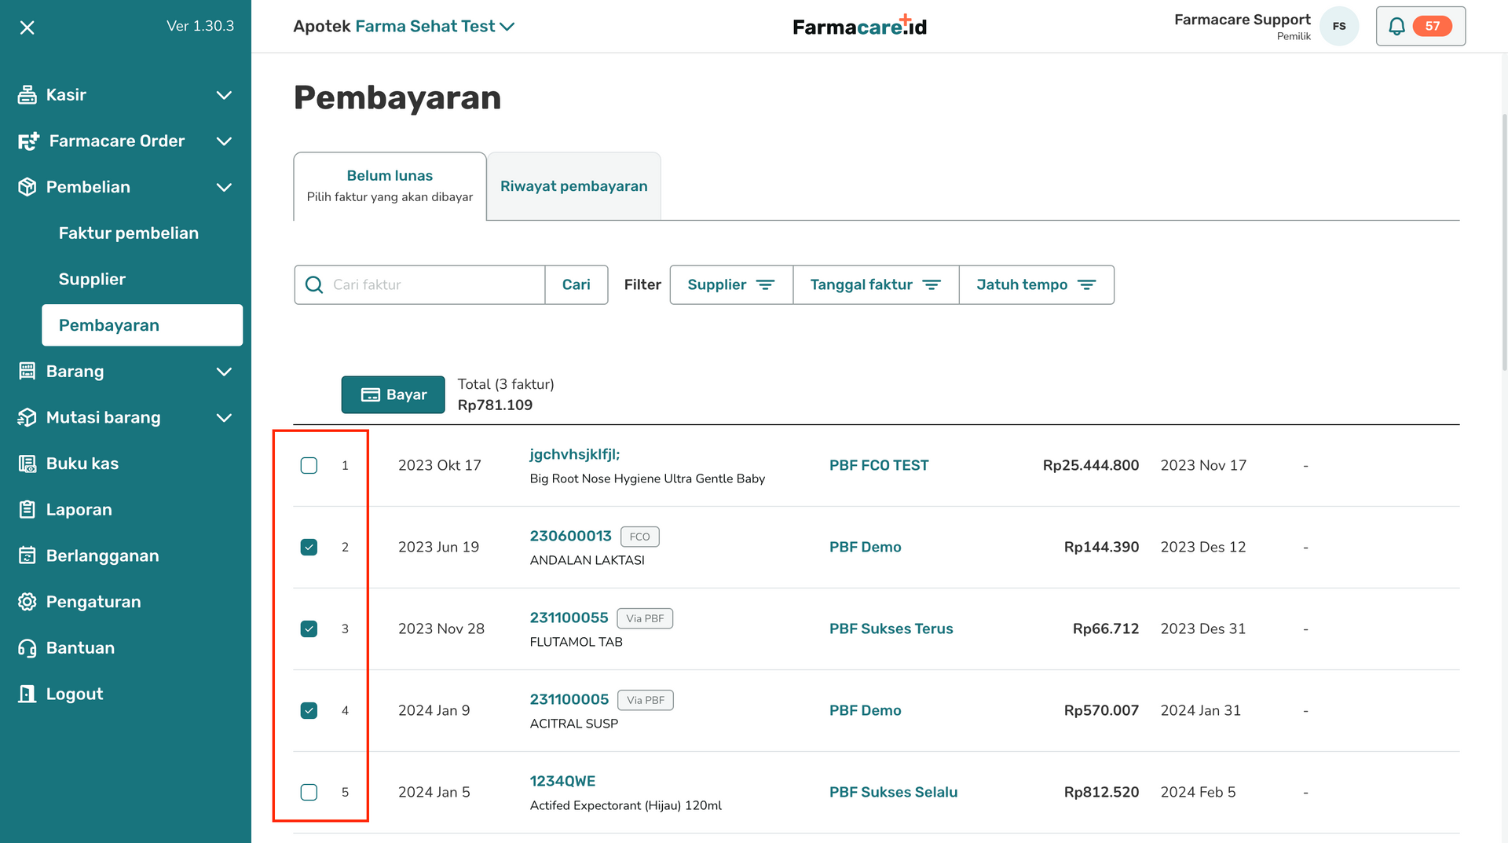Open notifications bell with 57 badge
This screenshot has height=843, width=1508.
[1420, 26]
